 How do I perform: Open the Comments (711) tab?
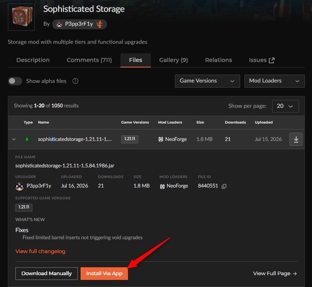[89, 60]
